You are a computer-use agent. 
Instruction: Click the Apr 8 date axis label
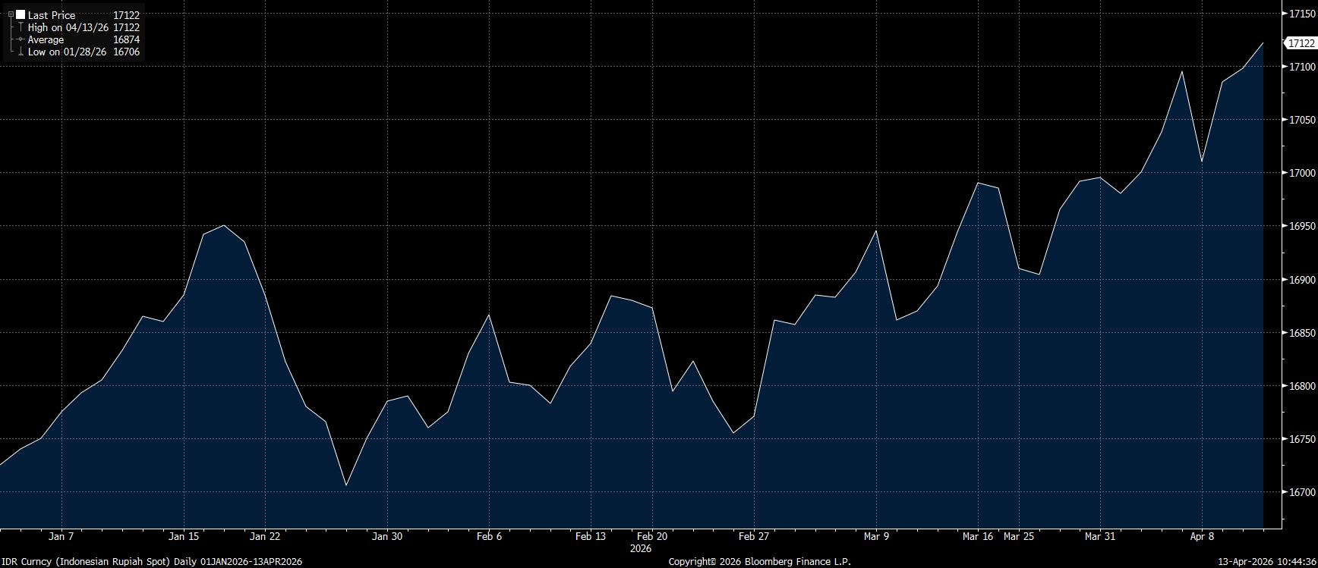click(x=1202, y=536)
